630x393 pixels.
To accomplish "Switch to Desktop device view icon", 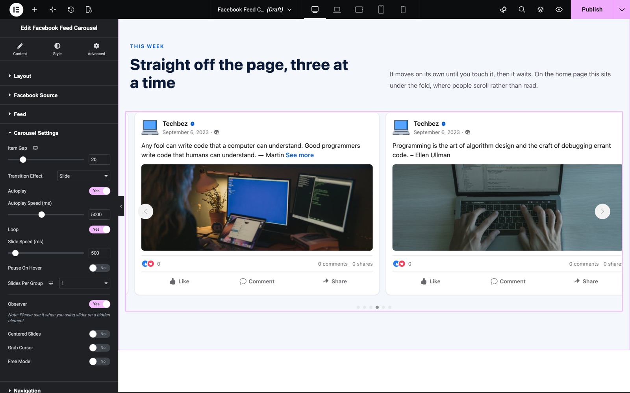I will click(315, 9).
